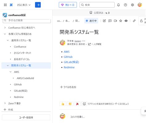Click the page owner avatar
Screen dimensions: 146x123
click(63, 43)
